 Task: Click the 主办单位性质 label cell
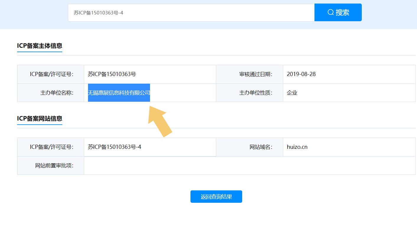click(255, 93)
